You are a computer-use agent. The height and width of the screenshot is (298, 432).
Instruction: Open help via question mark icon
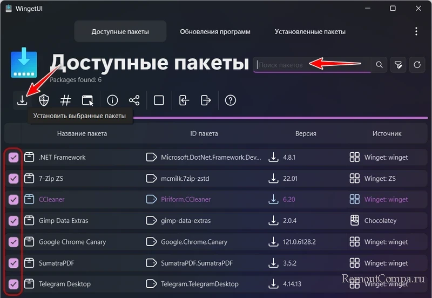(231, 100)
